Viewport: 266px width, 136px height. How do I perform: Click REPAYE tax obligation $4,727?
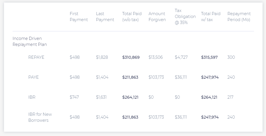(x=181, y=57)
